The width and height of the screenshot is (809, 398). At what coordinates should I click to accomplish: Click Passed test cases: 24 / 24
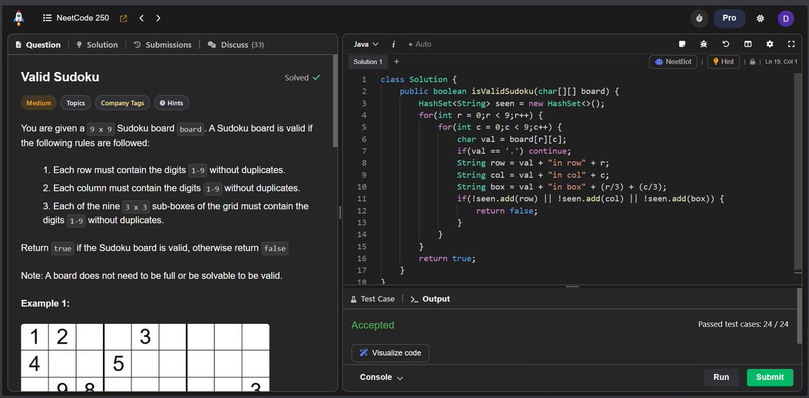click(743, 325)
